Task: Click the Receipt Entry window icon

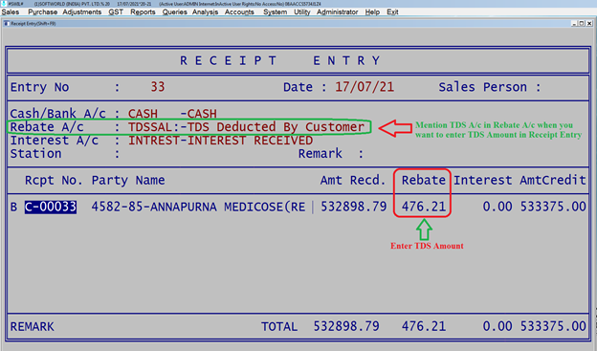Action: coord(6,23)
